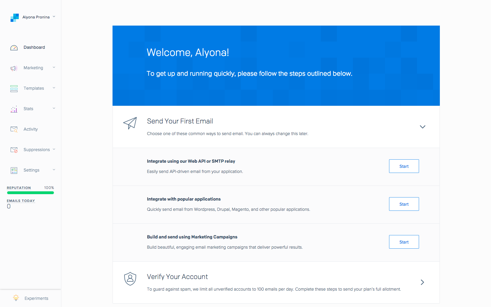Open Settings via the sliders icon

14,170
